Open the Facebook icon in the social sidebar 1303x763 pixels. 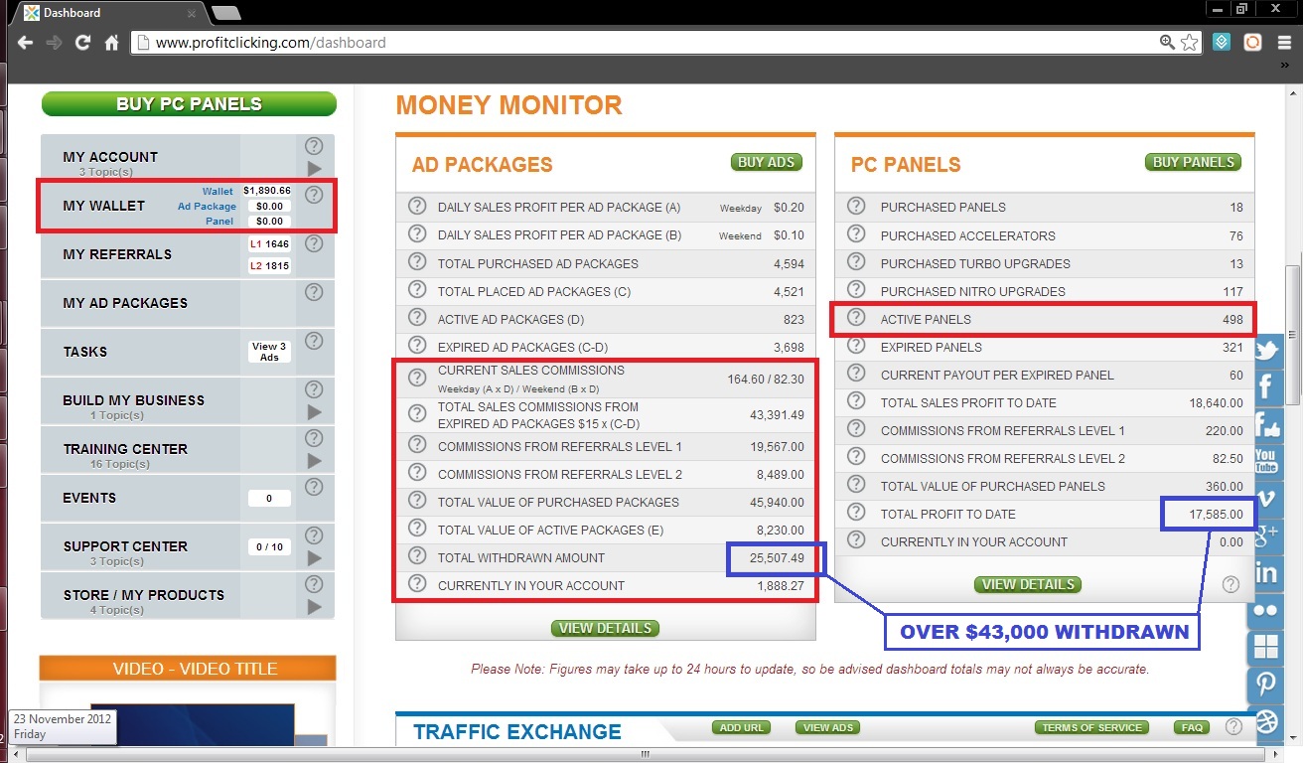[1266, 387]
